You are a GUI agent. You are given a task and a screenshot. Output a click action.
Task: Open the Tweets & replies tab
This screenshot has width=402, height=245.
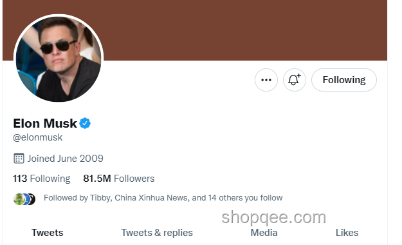coord(157,233)
